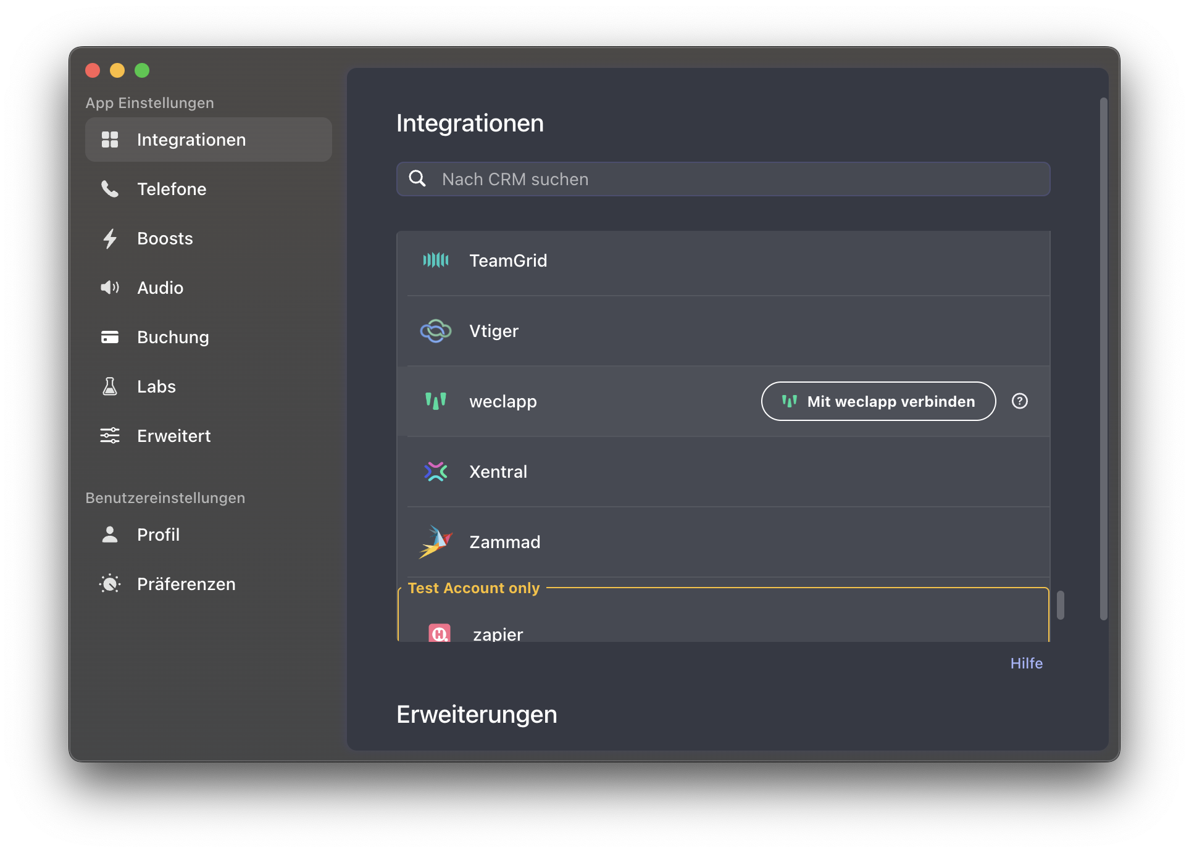Click the Telefone phone handset icon
Image resolution: width=1189 pixels, height=853 pixels.
(x=110, y=189)
